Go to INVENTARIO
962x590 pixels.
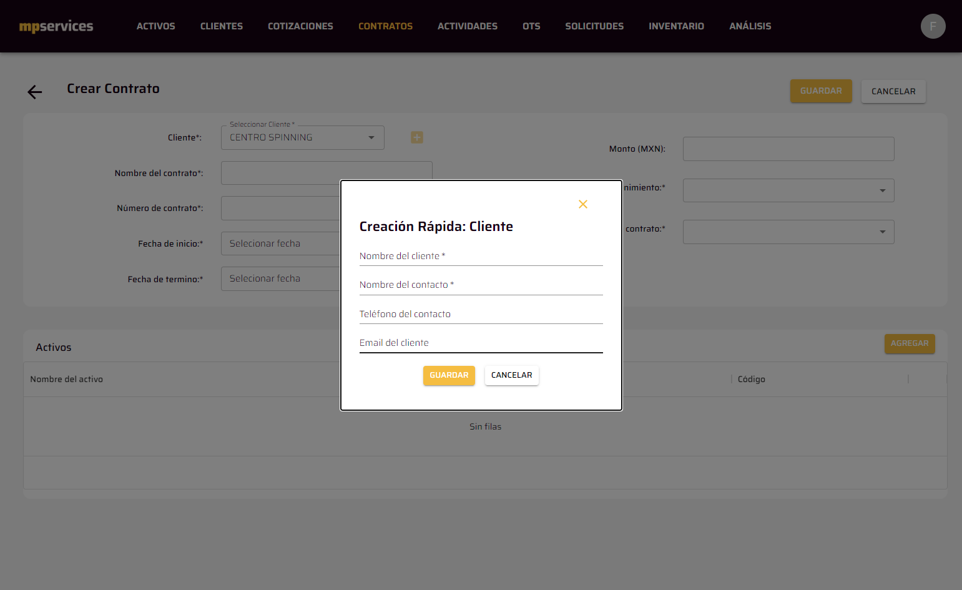[676, 26]
